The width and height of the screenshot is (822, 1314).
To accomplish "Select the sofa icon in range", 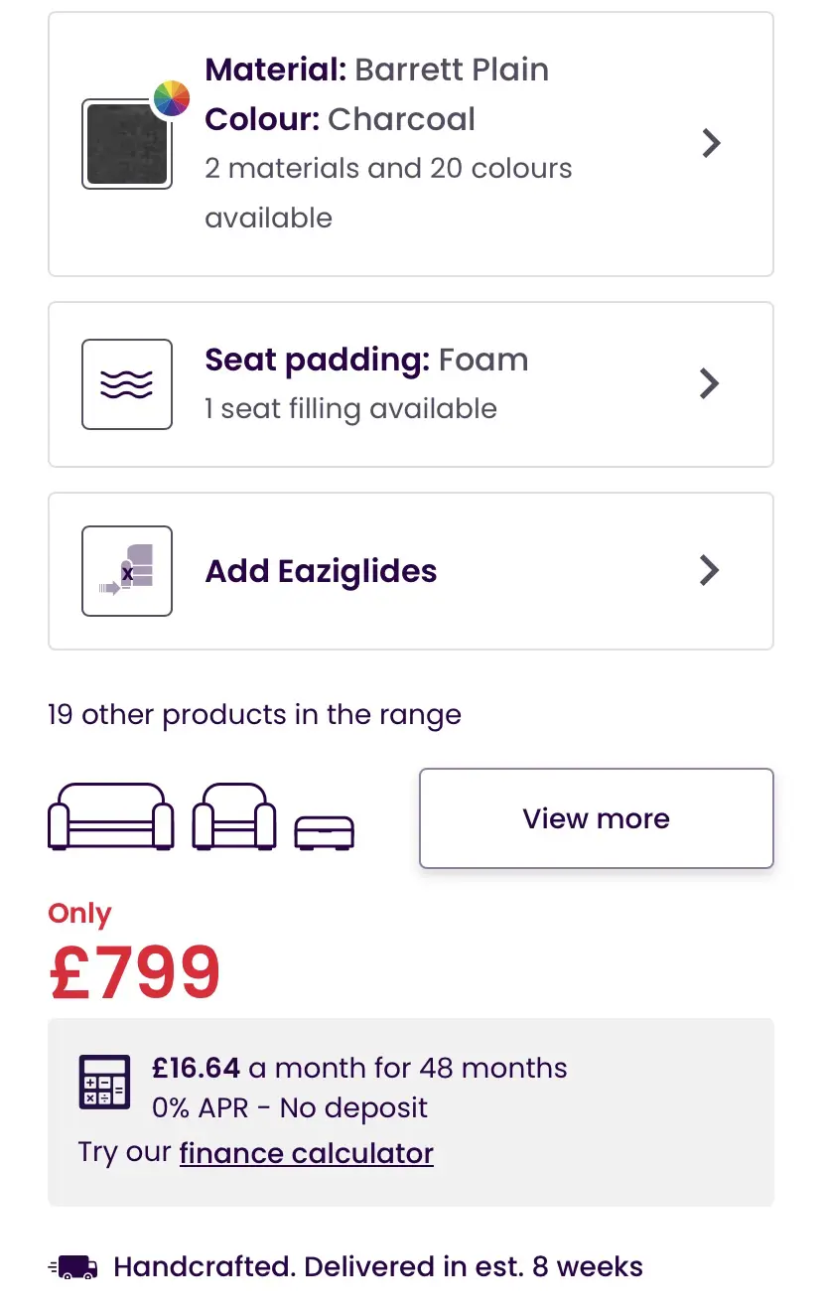I will tap(111, 816).
